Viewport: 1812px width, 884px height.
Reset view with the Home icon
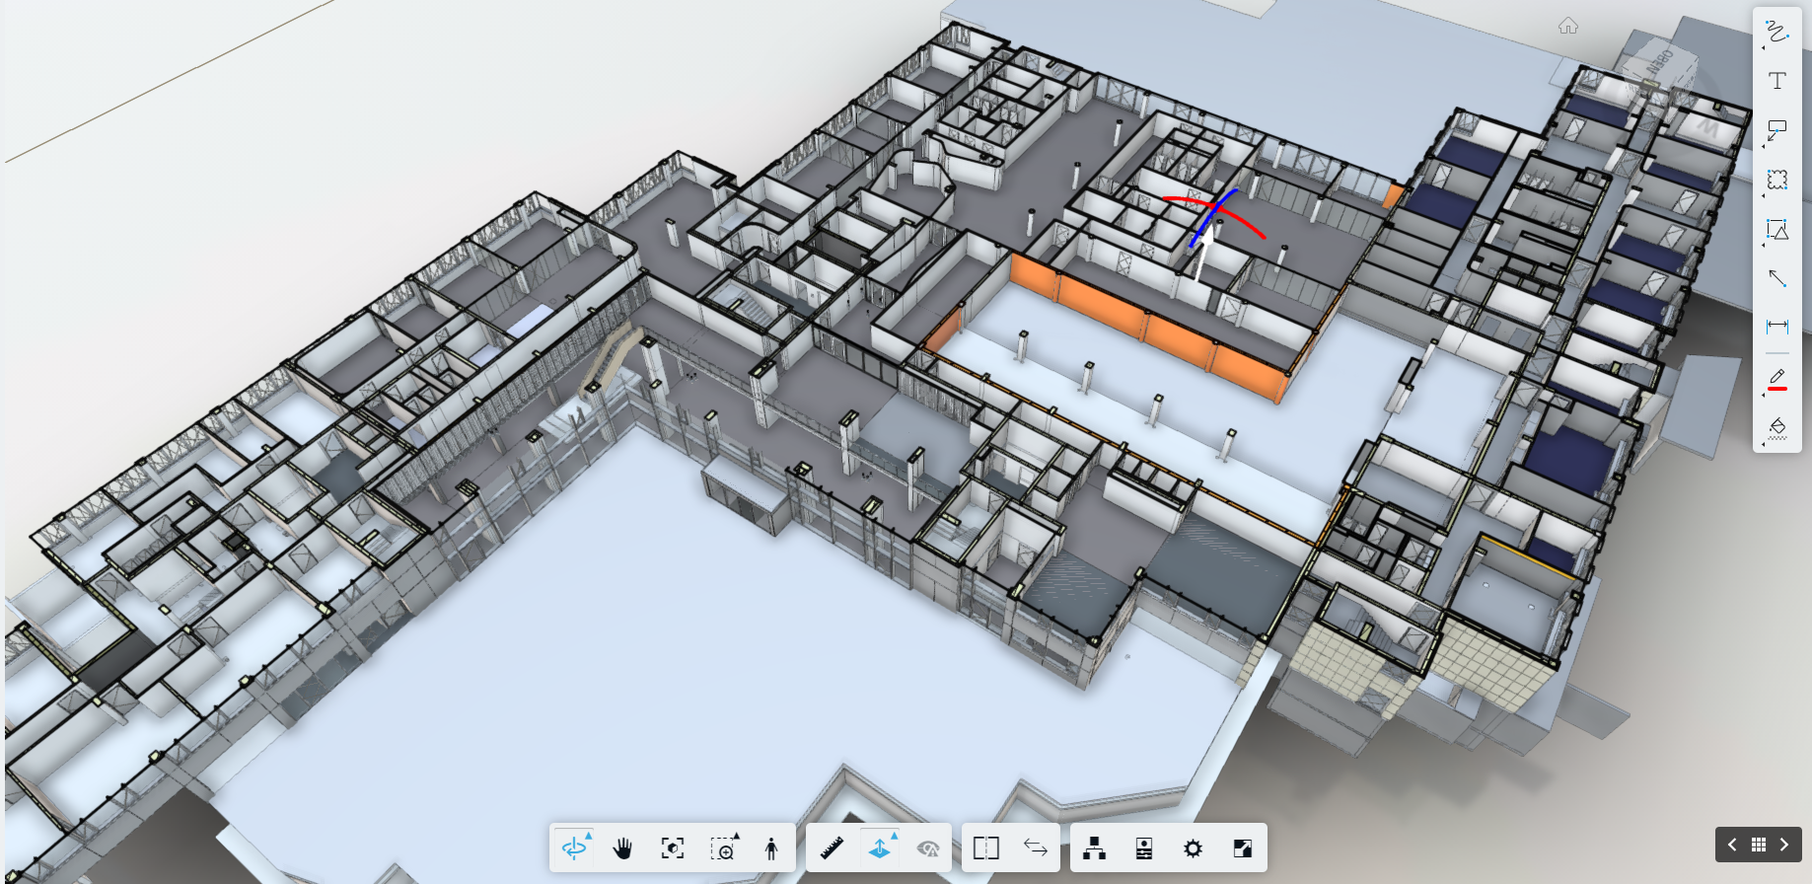1568,26
